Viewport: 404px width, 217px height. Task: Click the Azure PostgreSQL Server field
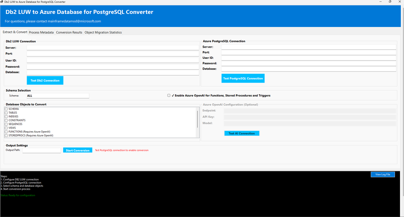click(309, 47)
